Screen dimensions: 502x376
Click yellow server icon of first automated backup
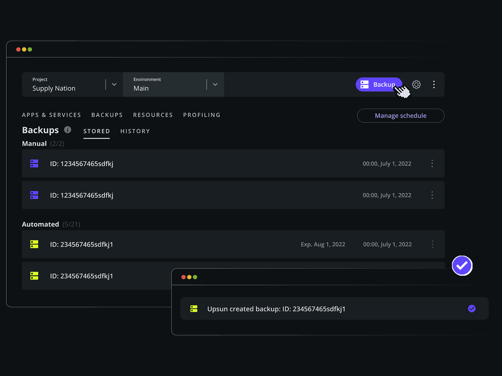[x=34, y=244]
